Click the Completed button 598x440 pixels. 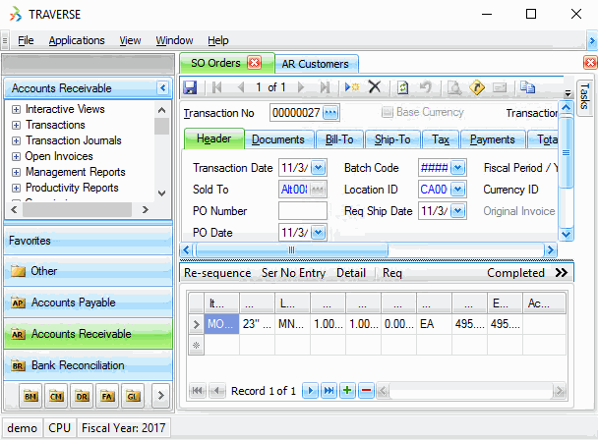[x=515, y=273]
